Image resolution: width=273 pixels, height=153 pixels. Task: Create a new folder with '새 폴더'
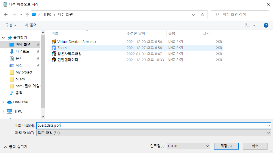31,25
